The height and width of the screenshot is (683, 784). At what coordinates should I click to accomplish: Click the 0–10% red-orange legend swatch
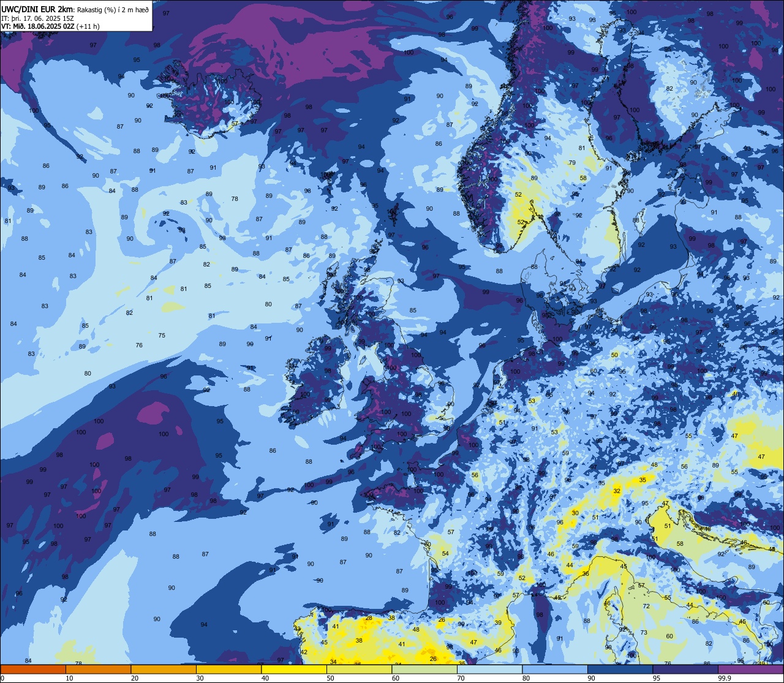point(33,670)
